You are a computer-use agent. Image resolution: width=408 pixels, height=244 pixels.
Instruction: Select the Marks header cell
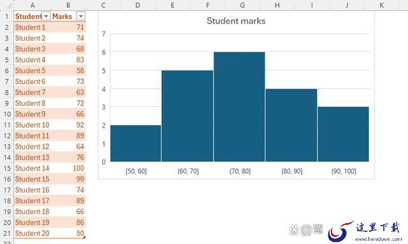pyautogui.click(x=68, y=17)
